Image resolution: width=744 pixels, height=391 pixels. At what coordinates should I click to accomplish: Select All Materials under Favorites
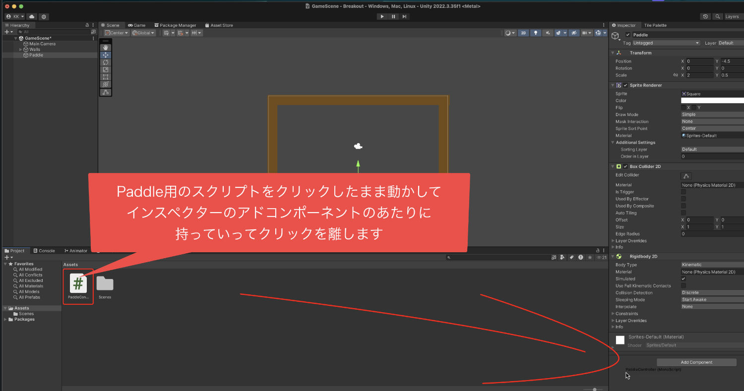pos(31,286)
